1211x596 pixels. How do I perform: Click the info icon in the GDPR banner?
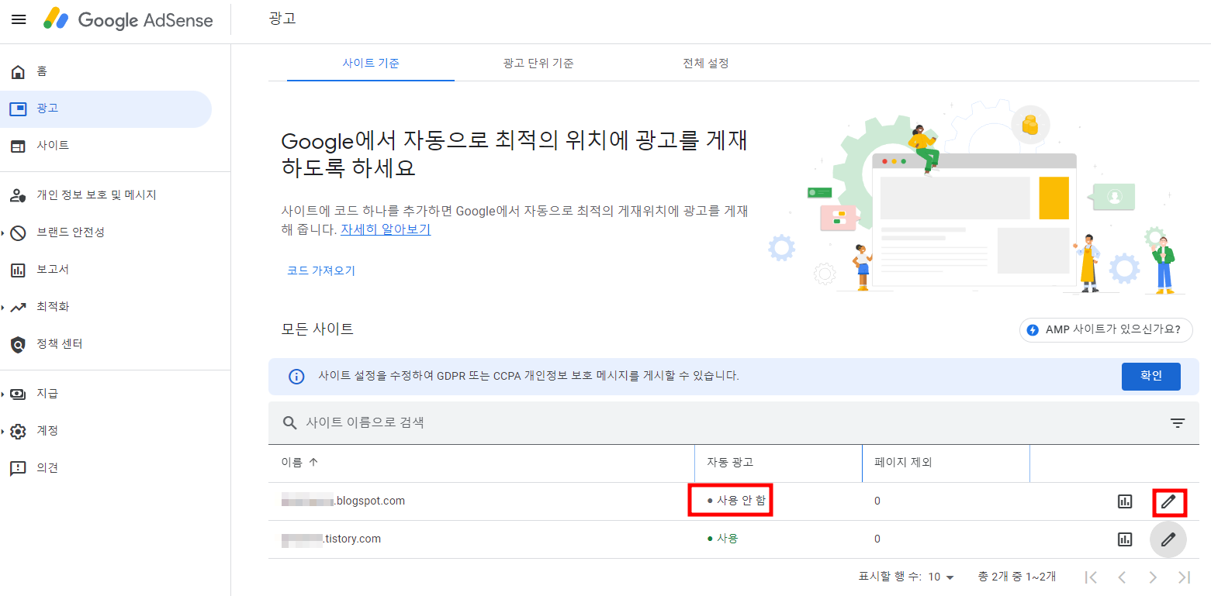296,377
